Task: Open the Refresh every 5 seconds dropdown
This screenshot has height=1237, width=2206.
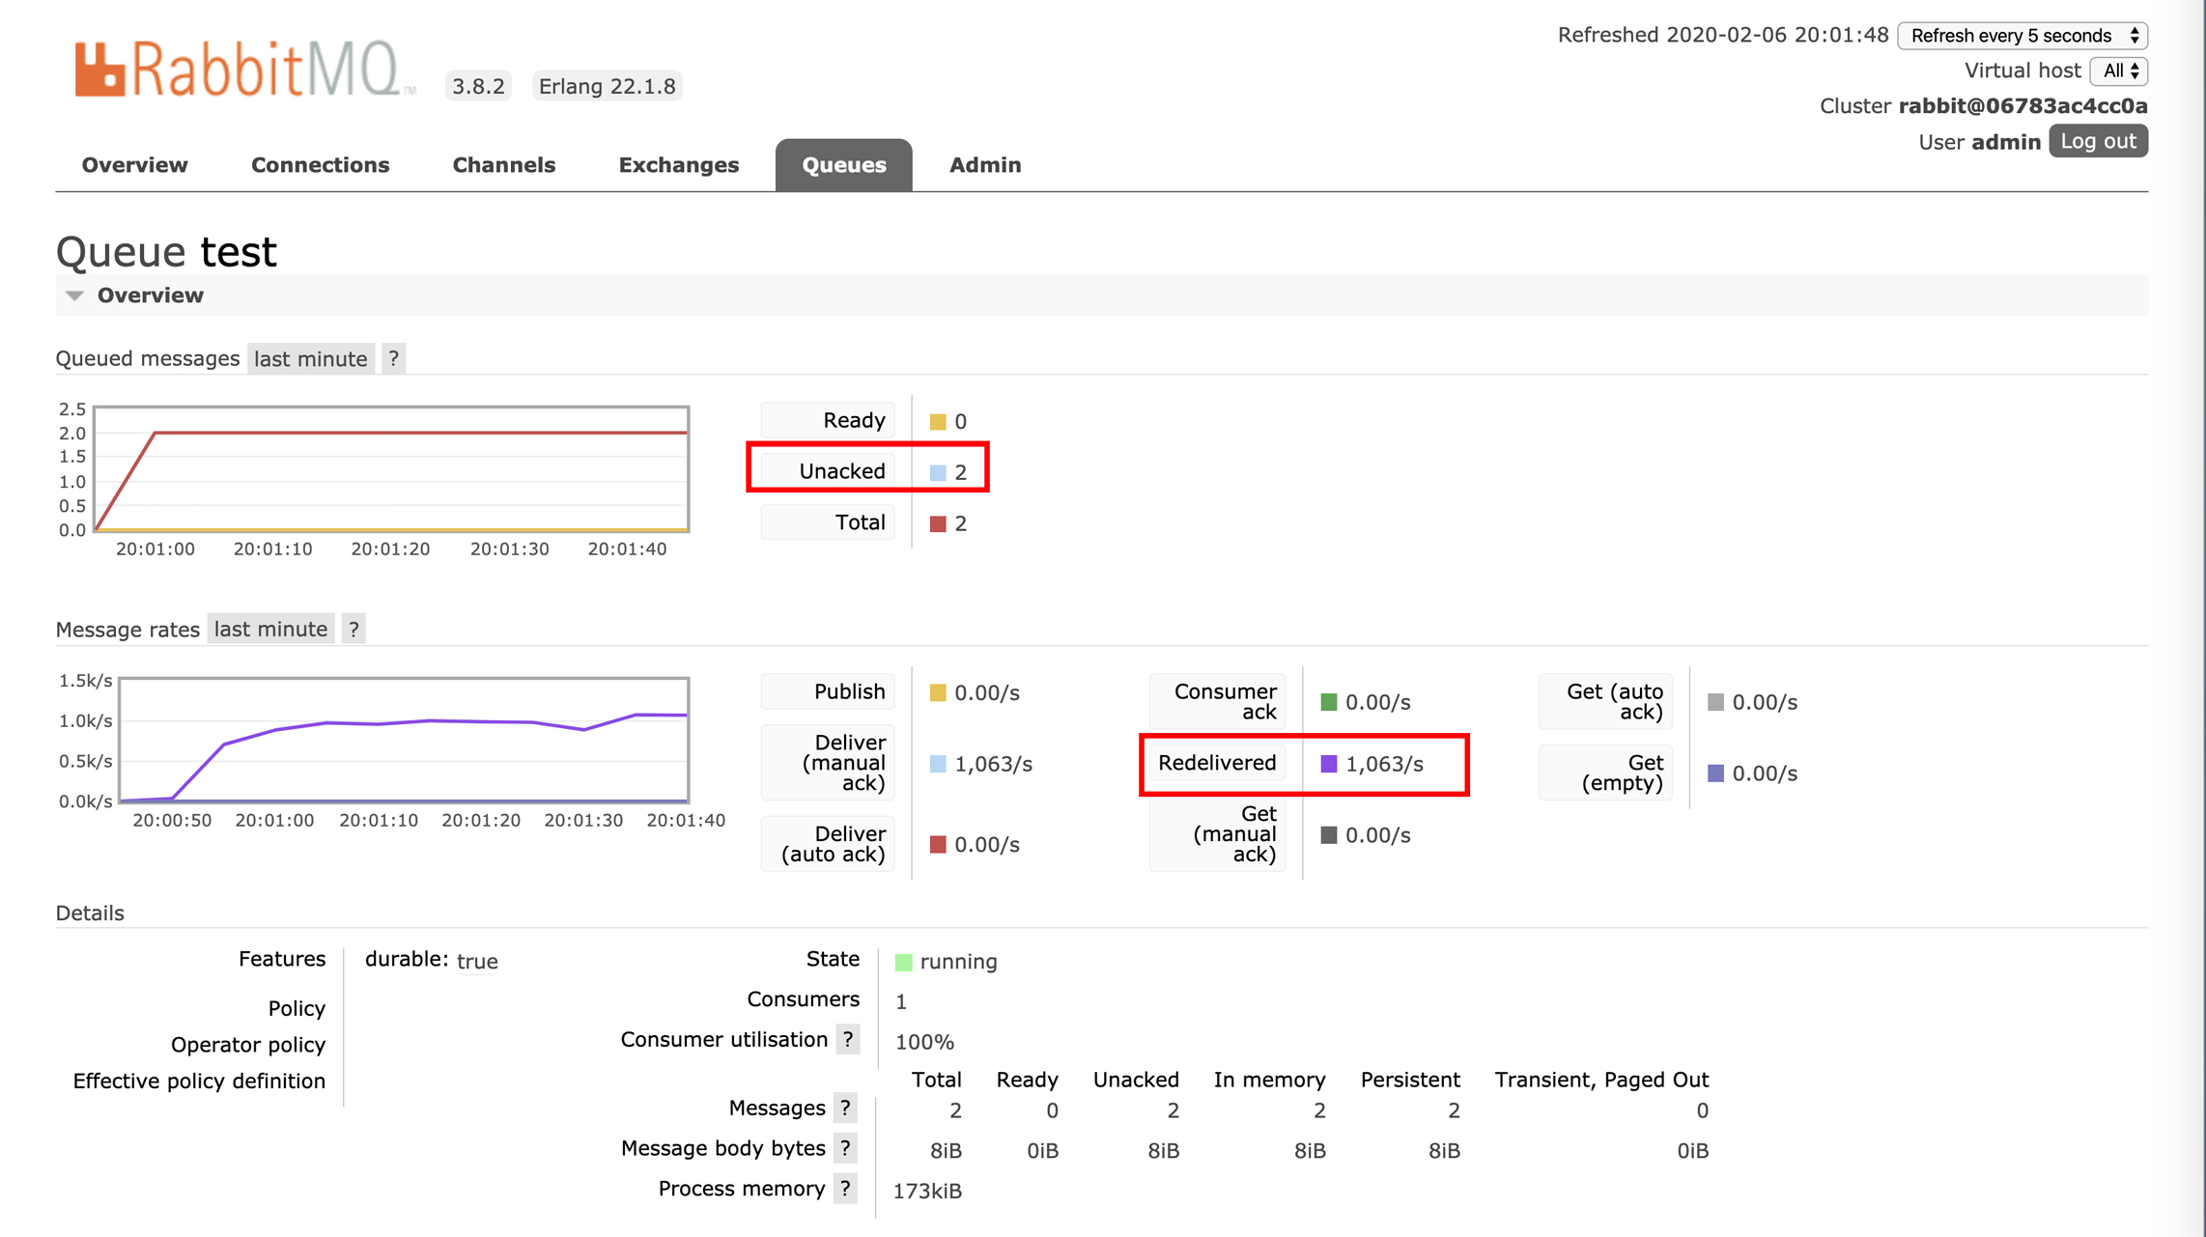Action: tap(2022, 36)
